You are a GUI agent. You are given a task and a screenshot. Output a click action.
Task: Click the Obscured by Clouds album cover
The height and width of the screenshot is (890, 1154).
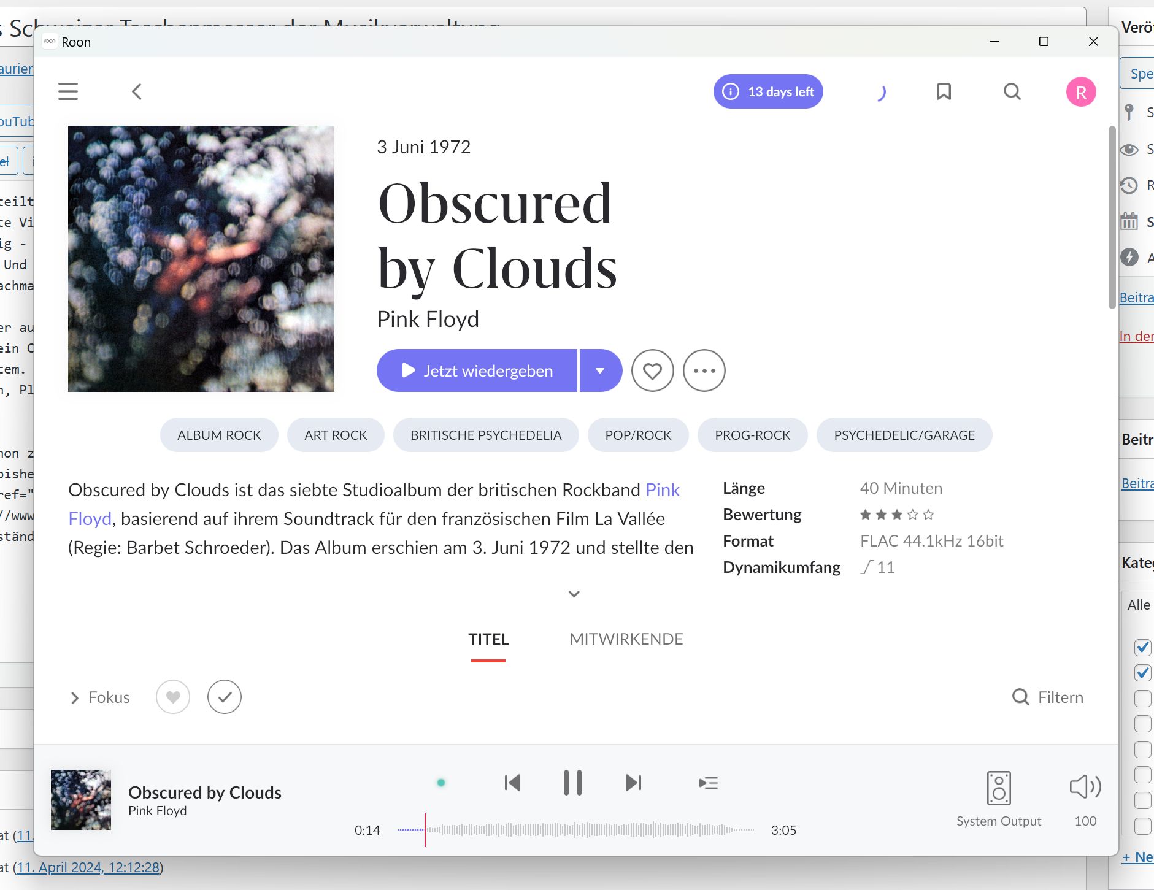click(x=201, y=259)
